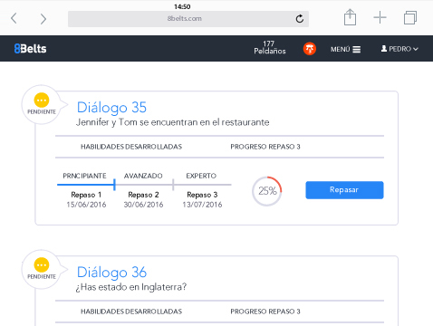The image size is (433, 326).
Task: Click the Diálogo 35 pending status bubble
Action: point(42,104)
